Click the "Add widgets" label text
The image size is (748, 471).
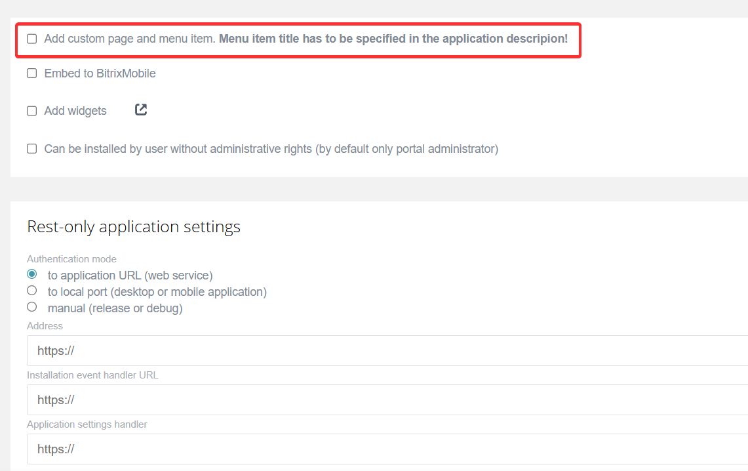click(x=75, y=111)
